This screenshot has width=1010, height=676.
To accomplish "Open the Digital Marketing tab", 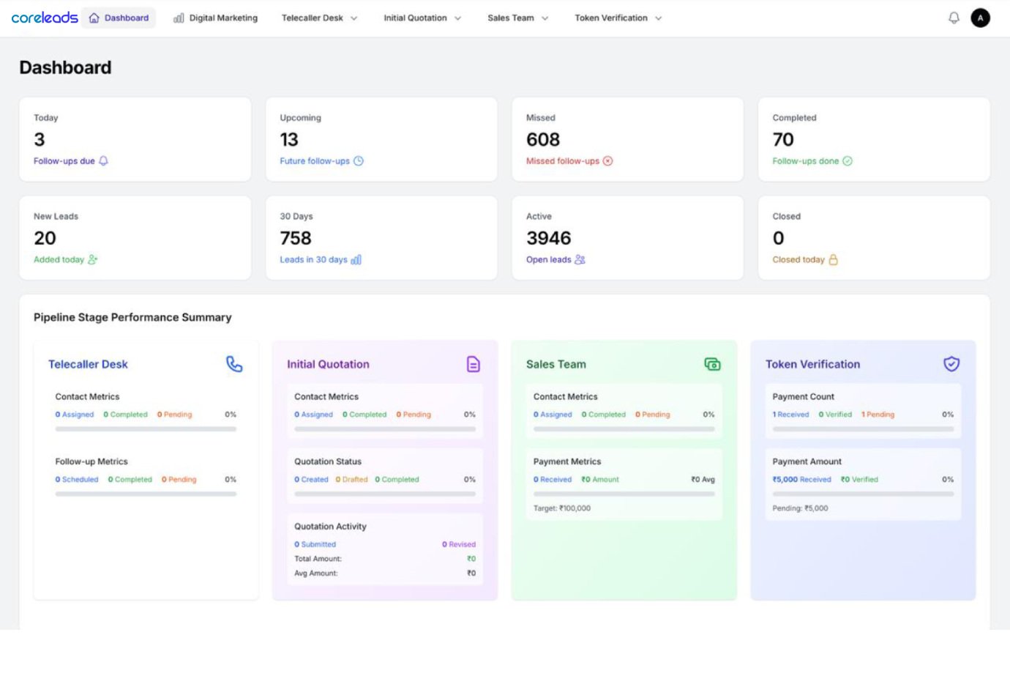I will [x=216, y=18].
